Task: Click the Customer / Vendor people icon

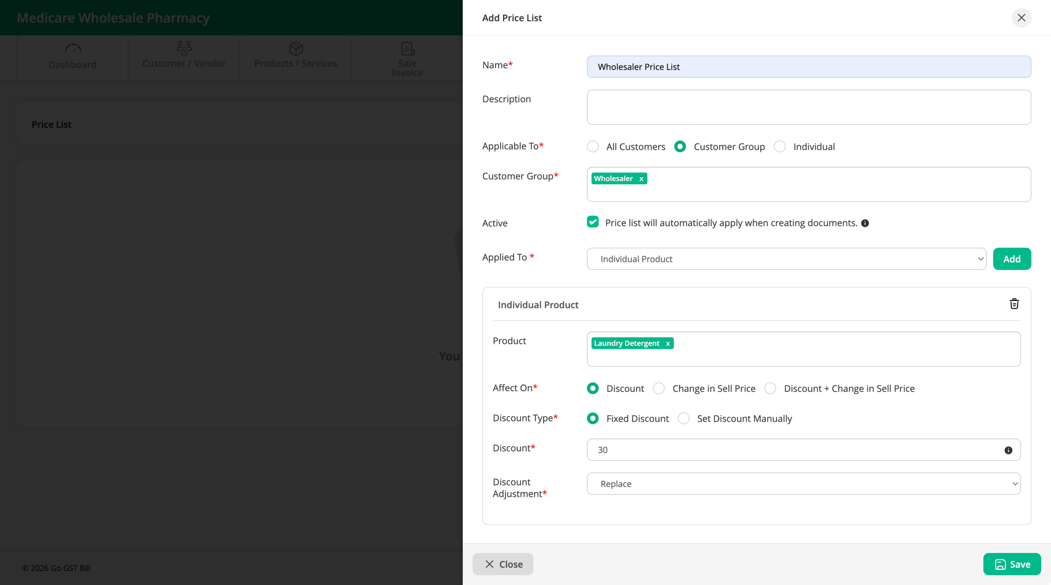Action: coord(184,48)
